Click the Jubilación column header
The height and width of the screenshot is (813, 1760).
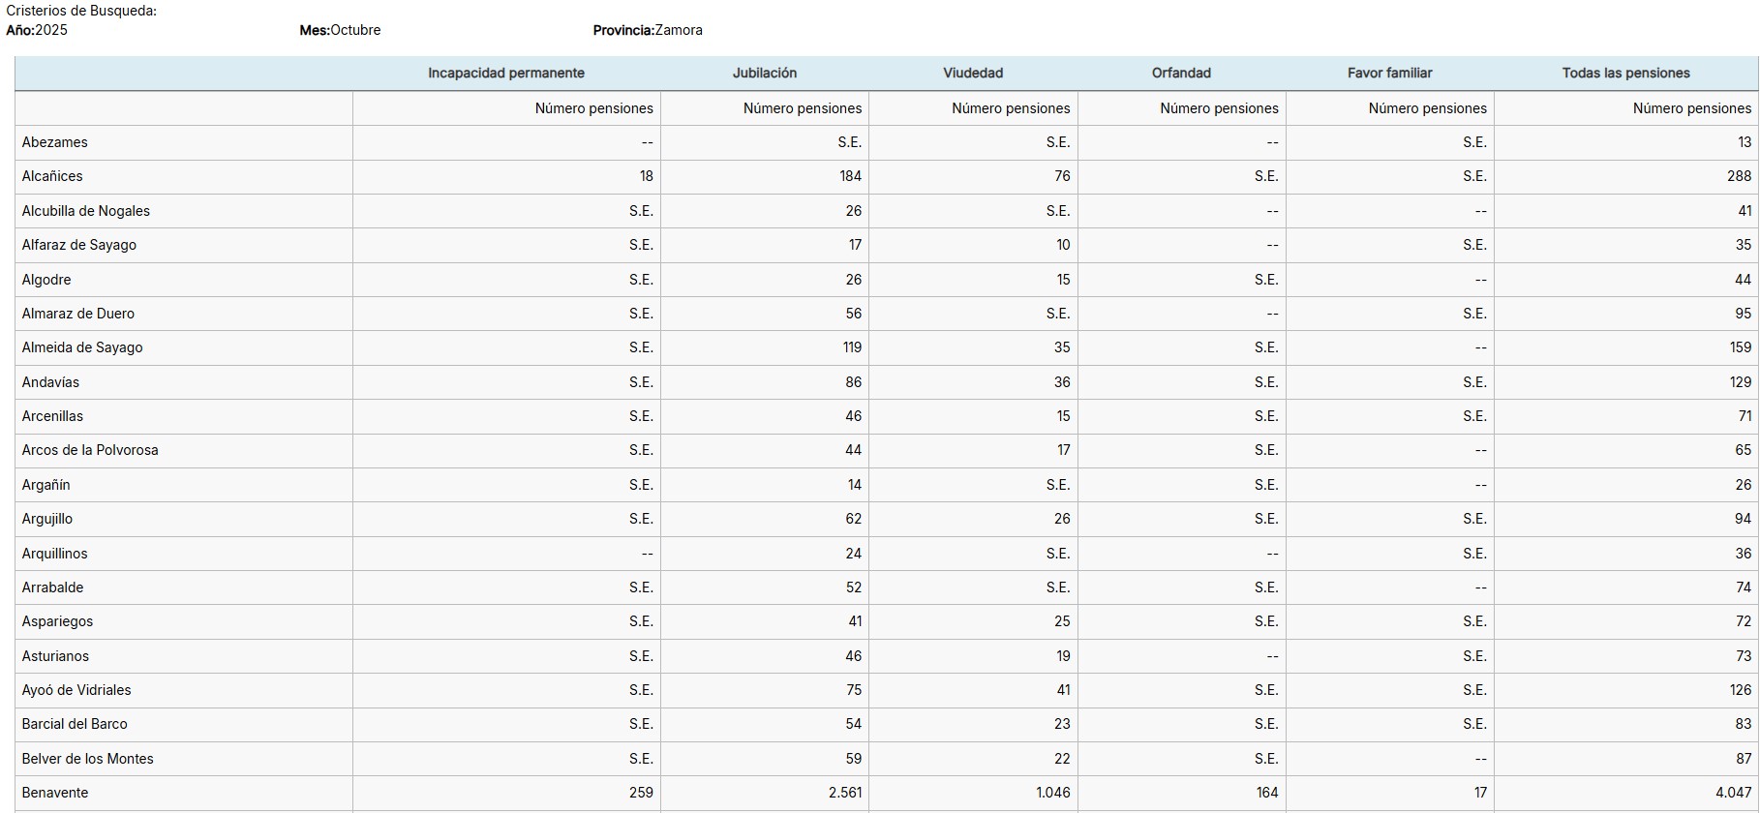click(x=765, y=74)
